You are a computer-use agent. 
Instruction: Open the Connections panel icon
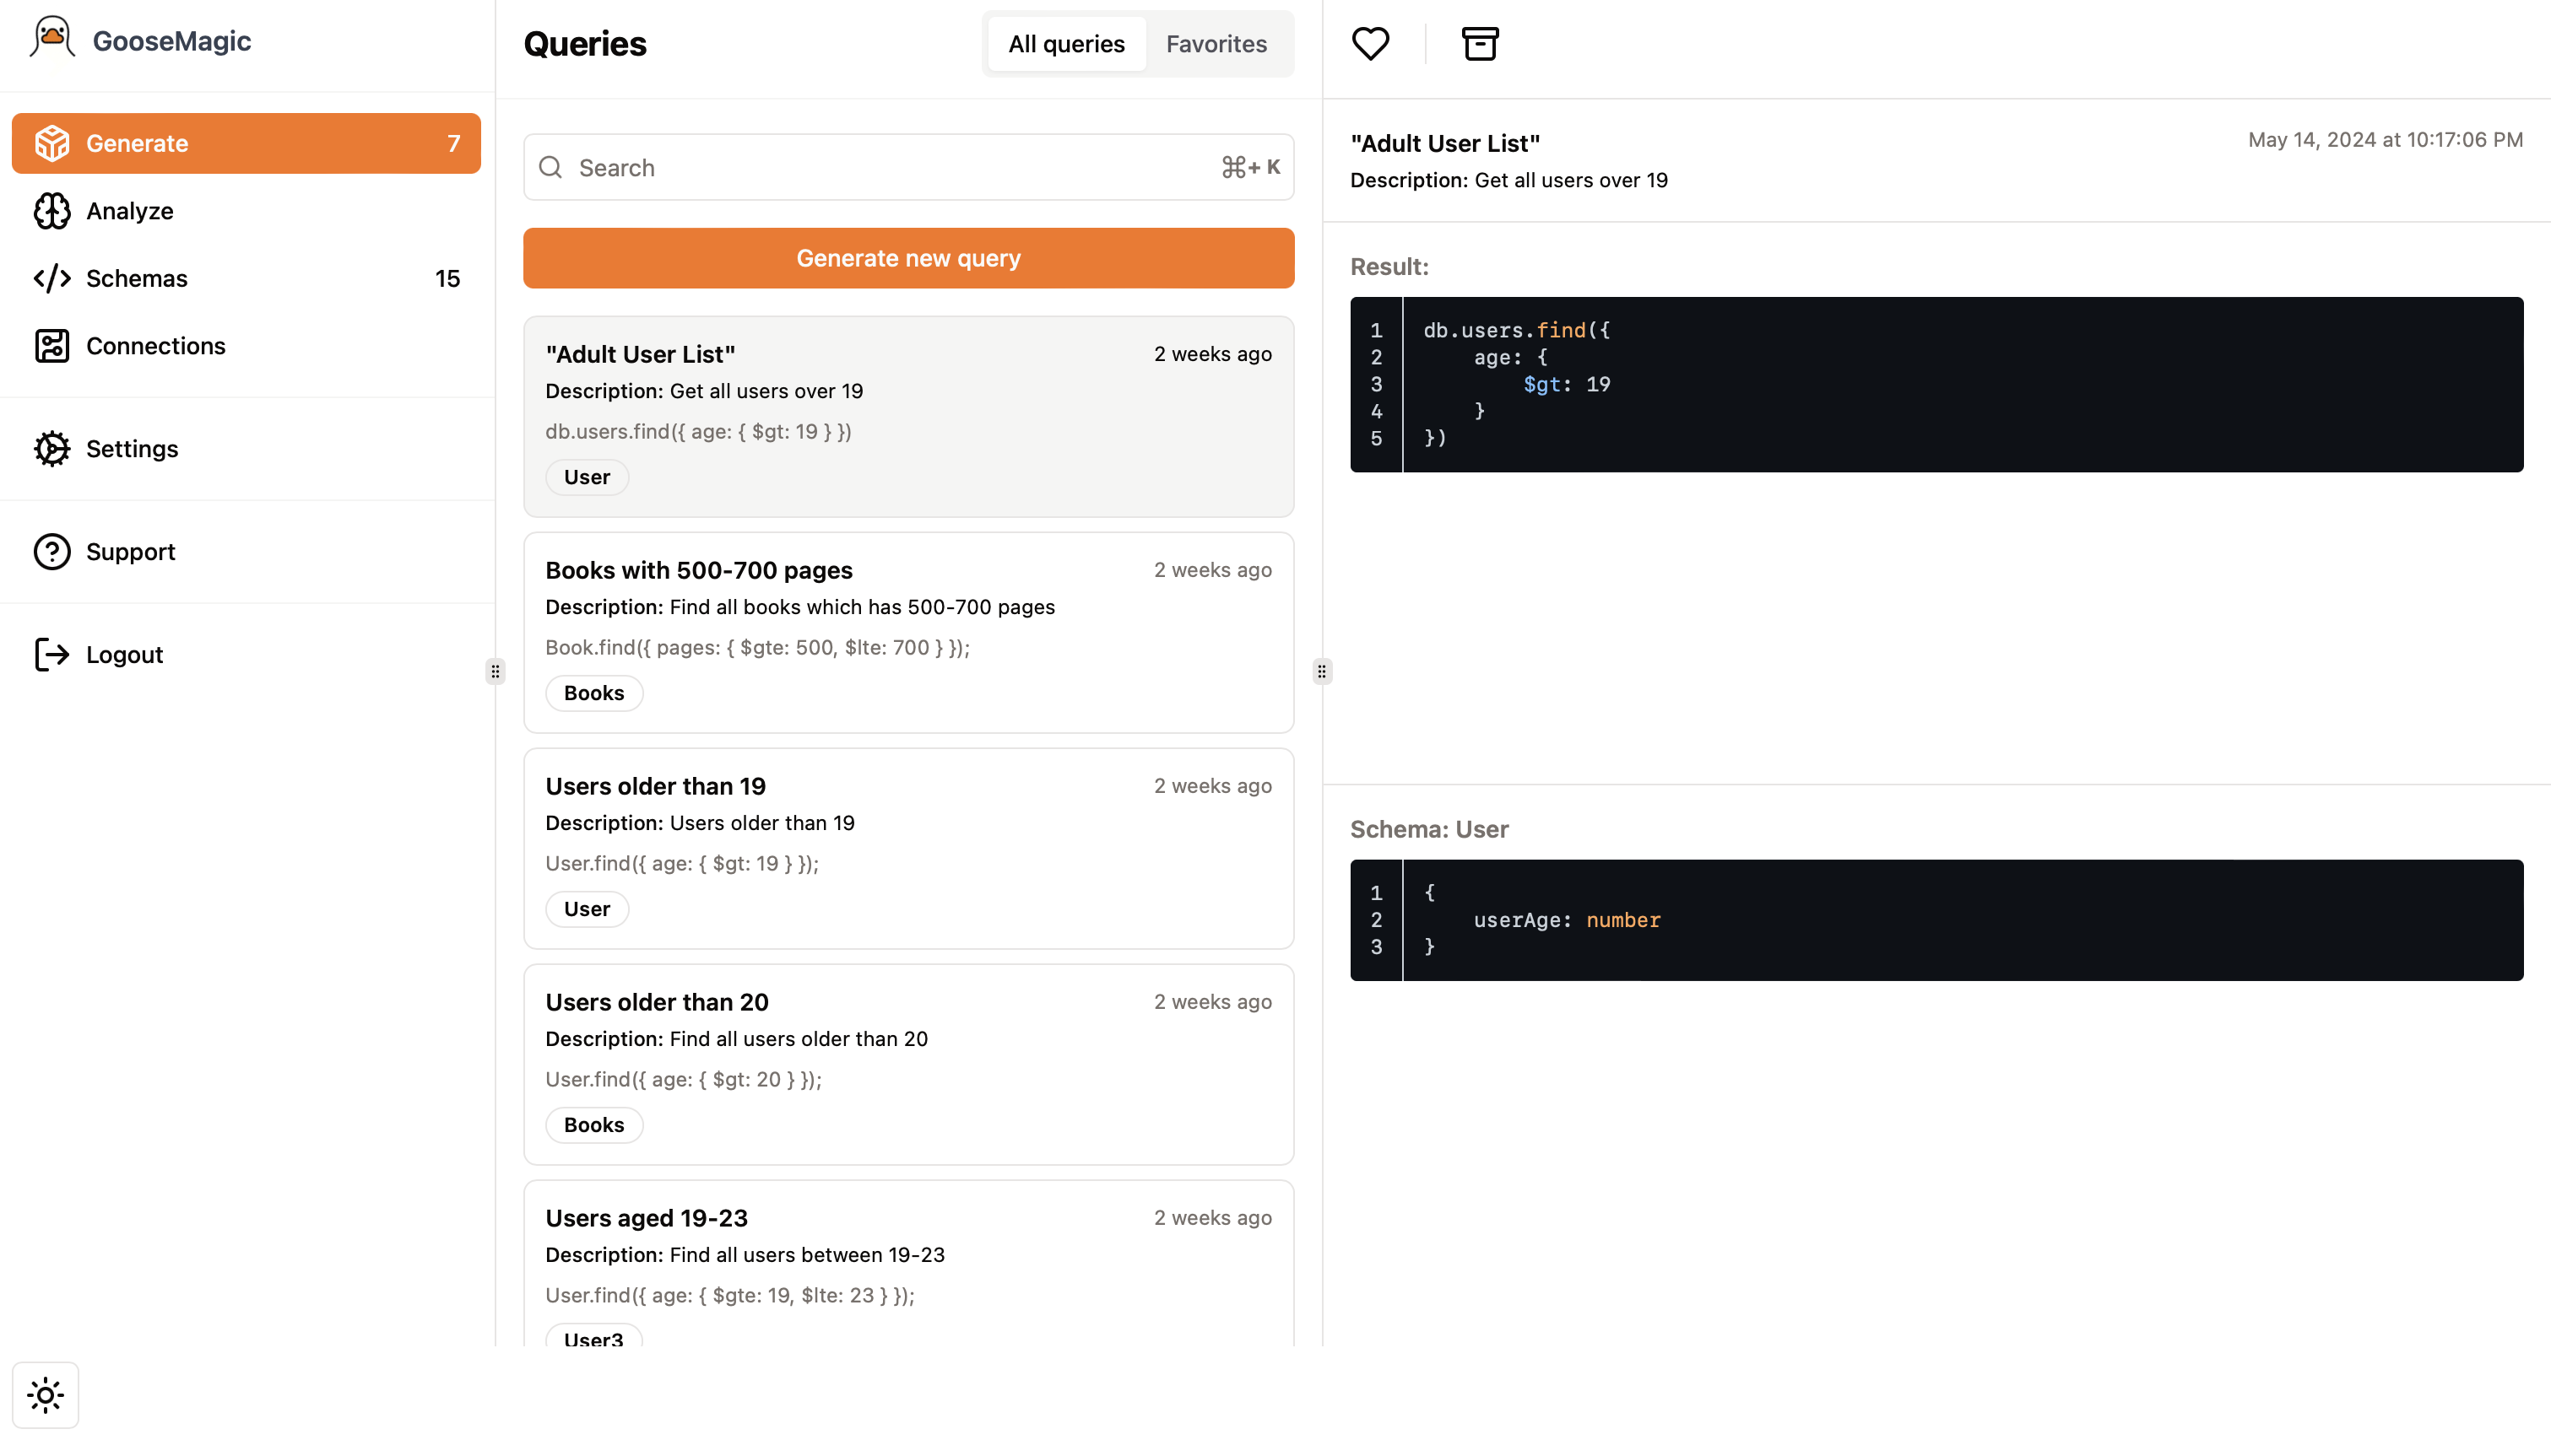52,345
